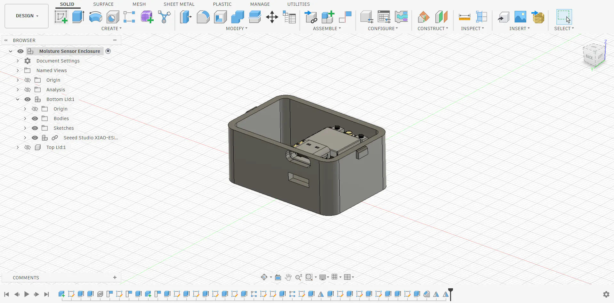Select the Create Sketch tool
The image size is (614, 303).
click(x=61, y=17)
